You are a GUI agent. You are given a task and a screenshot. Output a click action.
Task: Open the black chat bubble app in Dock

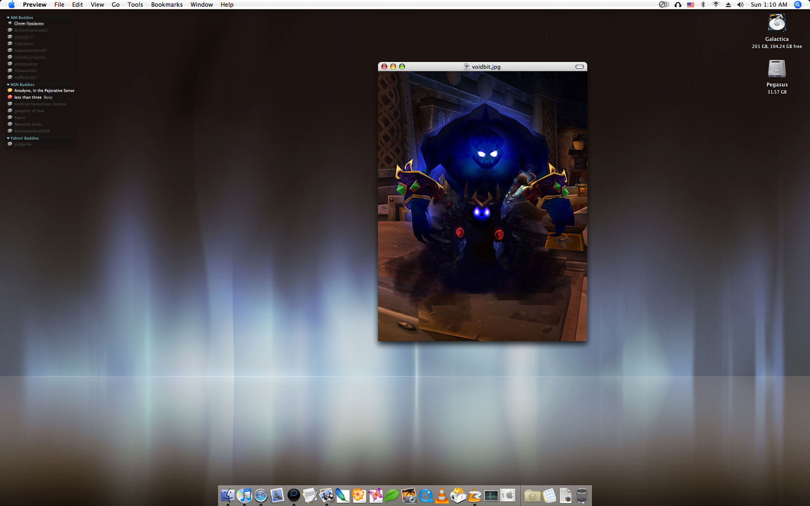click(294, 495)
